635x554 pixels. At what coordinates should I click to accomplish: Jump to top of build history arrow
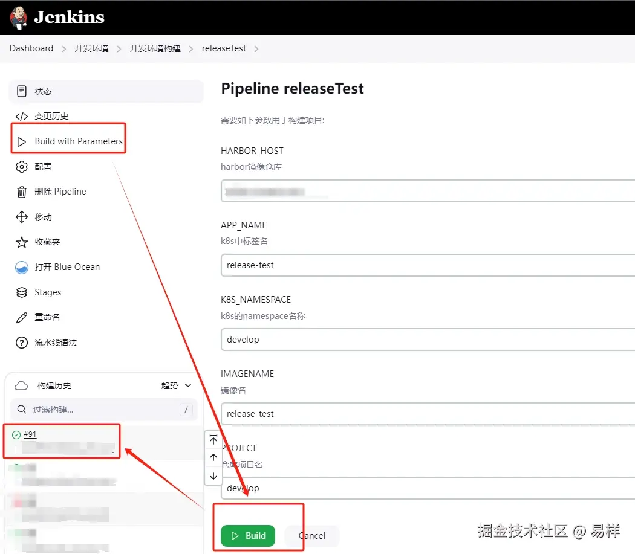213,439
